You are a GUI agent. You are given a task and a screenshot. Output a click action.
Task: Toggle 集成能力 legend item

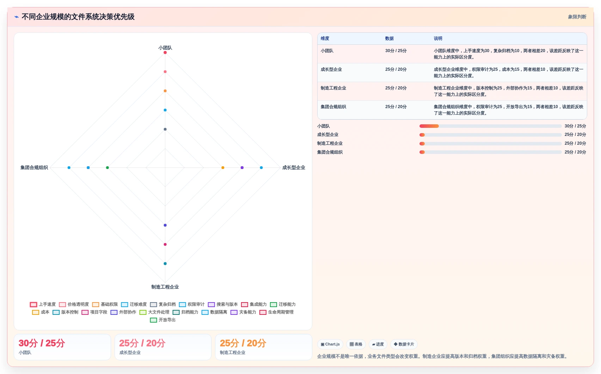point(254,304)
